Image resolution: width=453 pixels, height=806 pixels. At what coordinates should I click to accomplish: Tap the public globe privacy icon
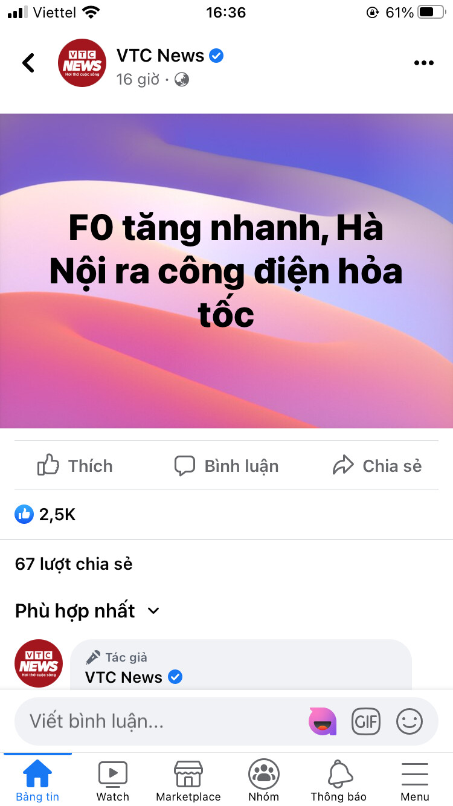pos(182,79)
